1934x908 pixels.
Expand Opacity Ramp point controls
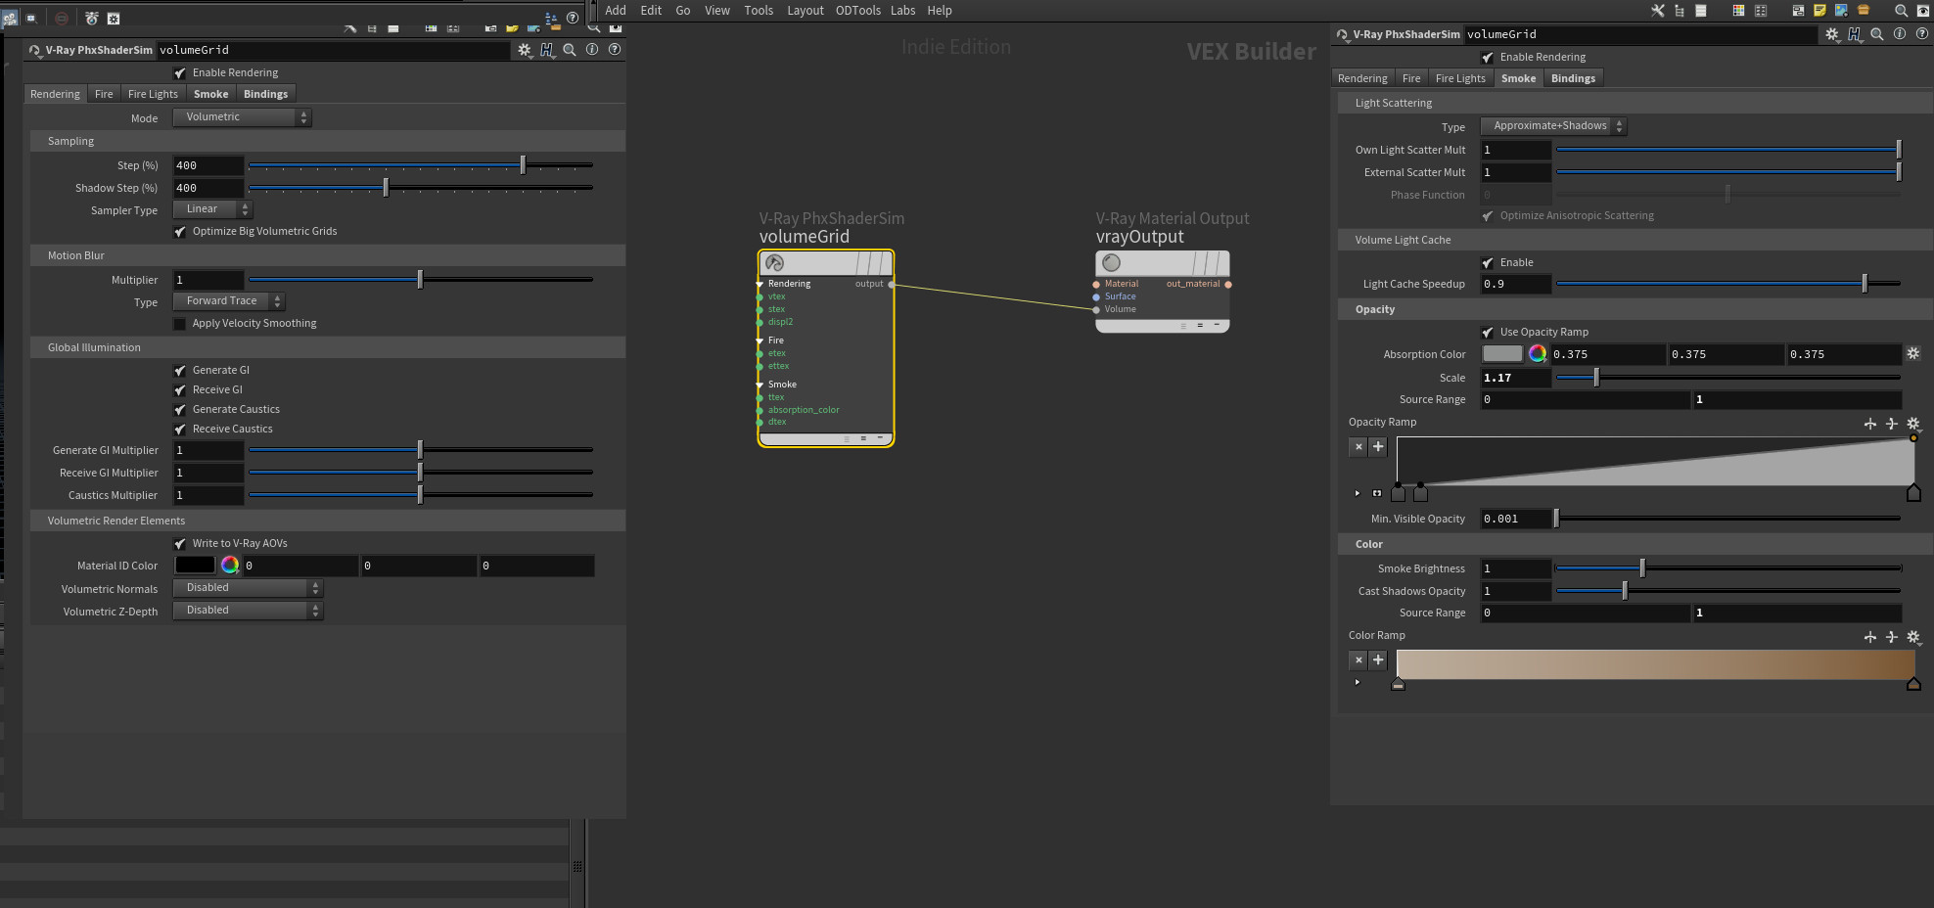pyautogui.click(x=1357, y=493)
